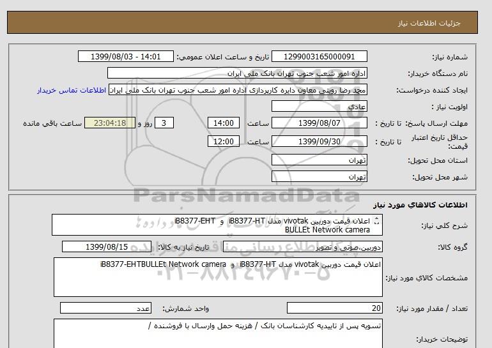Image resolution: width=492 pixels, height=348 pixels.
Task: Click delivery province field تهران
Action: [x=319, y=160]
